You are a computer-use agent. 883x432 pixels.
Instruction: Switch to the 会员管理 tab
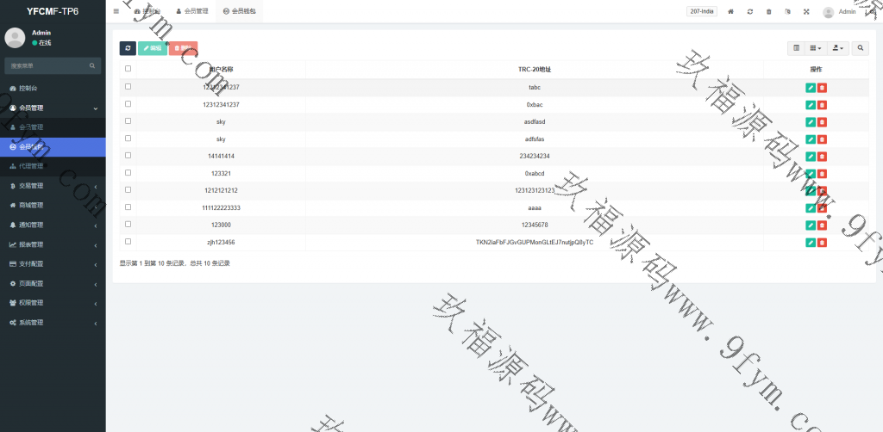tap(191, 12)
